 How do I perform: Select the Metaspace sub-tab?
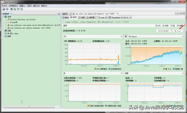133,36
